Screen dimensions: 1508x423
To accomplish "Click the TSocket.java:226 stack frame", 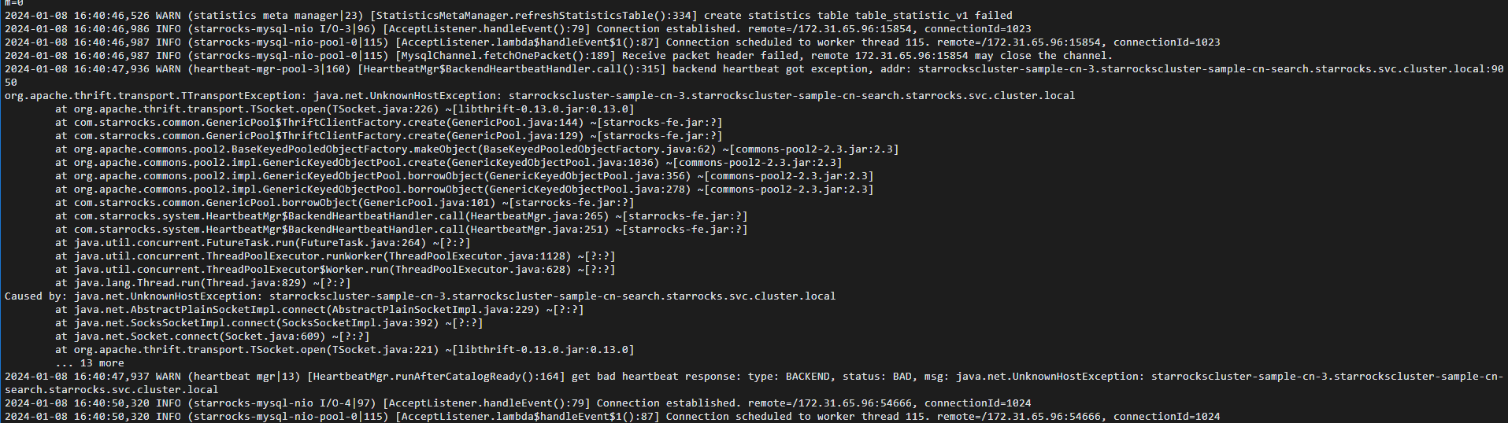I will 344,109.
